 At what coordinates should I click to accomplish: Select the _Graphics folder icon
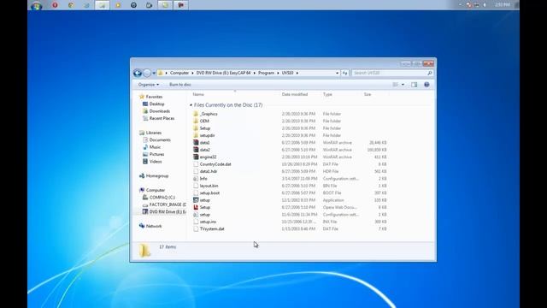coord(196,114)
